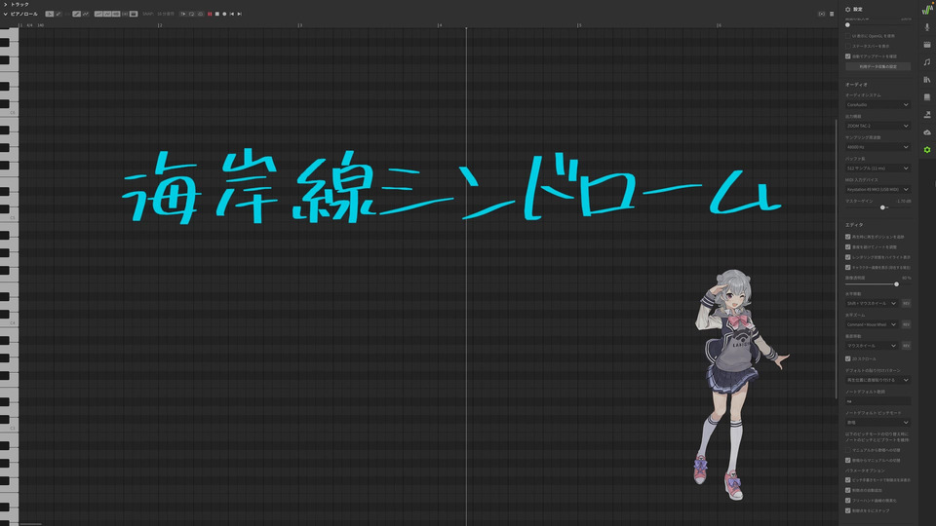936x526 pixels.
Task: Open the cloud download side panel
Action: point(927,131)
